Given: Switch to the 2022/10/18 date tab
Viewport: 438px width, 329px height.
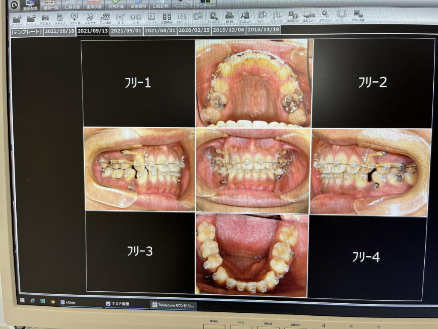Looking at the screenshot, I should (60, 32).
